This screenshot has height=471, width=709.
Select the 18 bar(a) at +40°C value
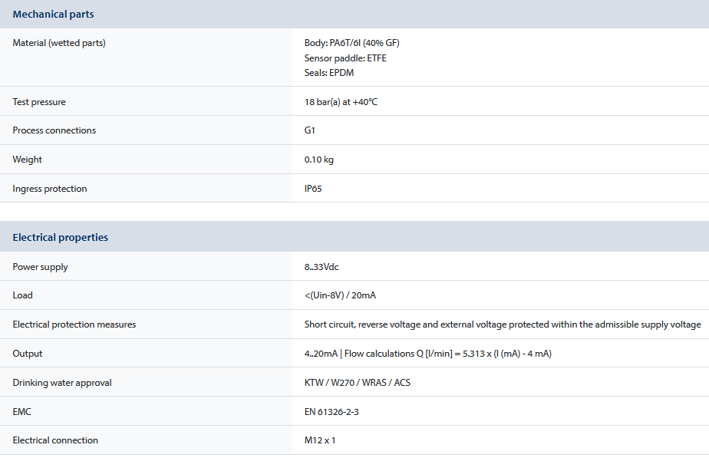[341, 102]
